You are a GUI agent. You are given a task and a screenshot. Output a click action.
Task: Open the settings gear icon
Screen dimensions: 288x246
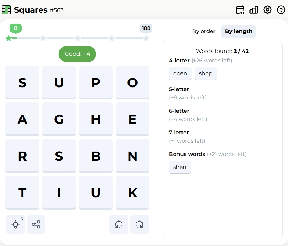point(267,10)
